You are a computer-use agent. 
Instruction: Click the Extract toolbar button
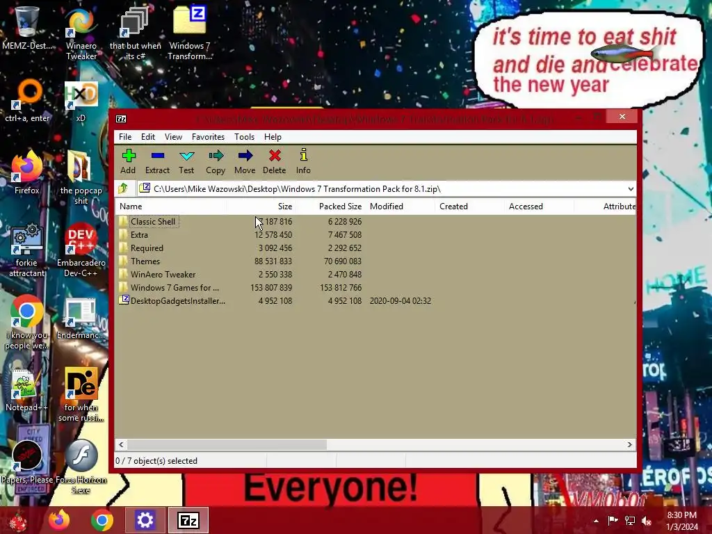coord(157,161)
